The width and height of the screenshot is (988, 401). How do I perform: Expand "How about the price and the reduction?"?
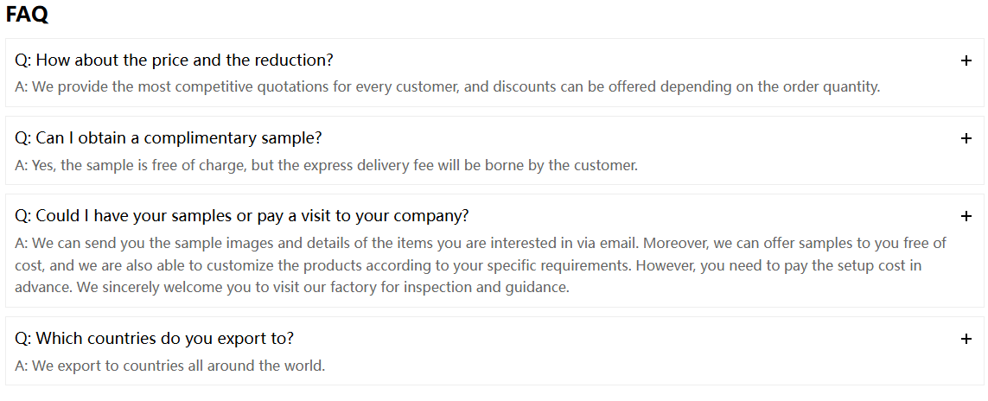click(174, 60)
